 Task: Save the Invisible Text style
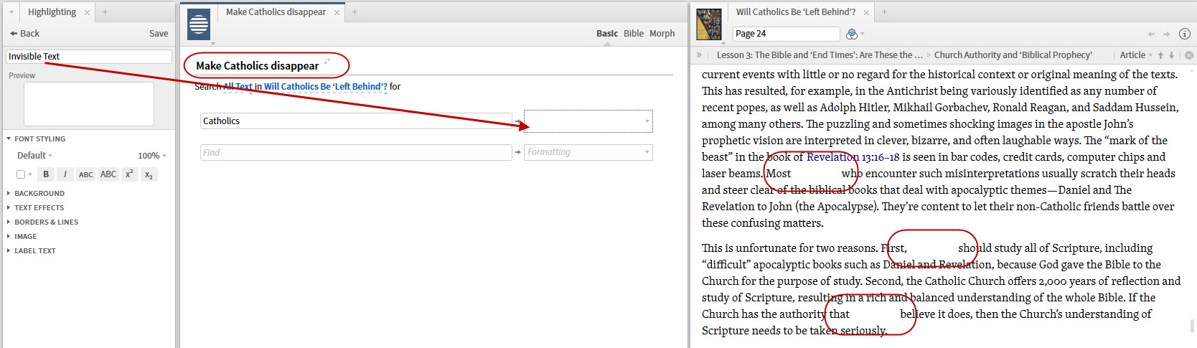[159, 33]
